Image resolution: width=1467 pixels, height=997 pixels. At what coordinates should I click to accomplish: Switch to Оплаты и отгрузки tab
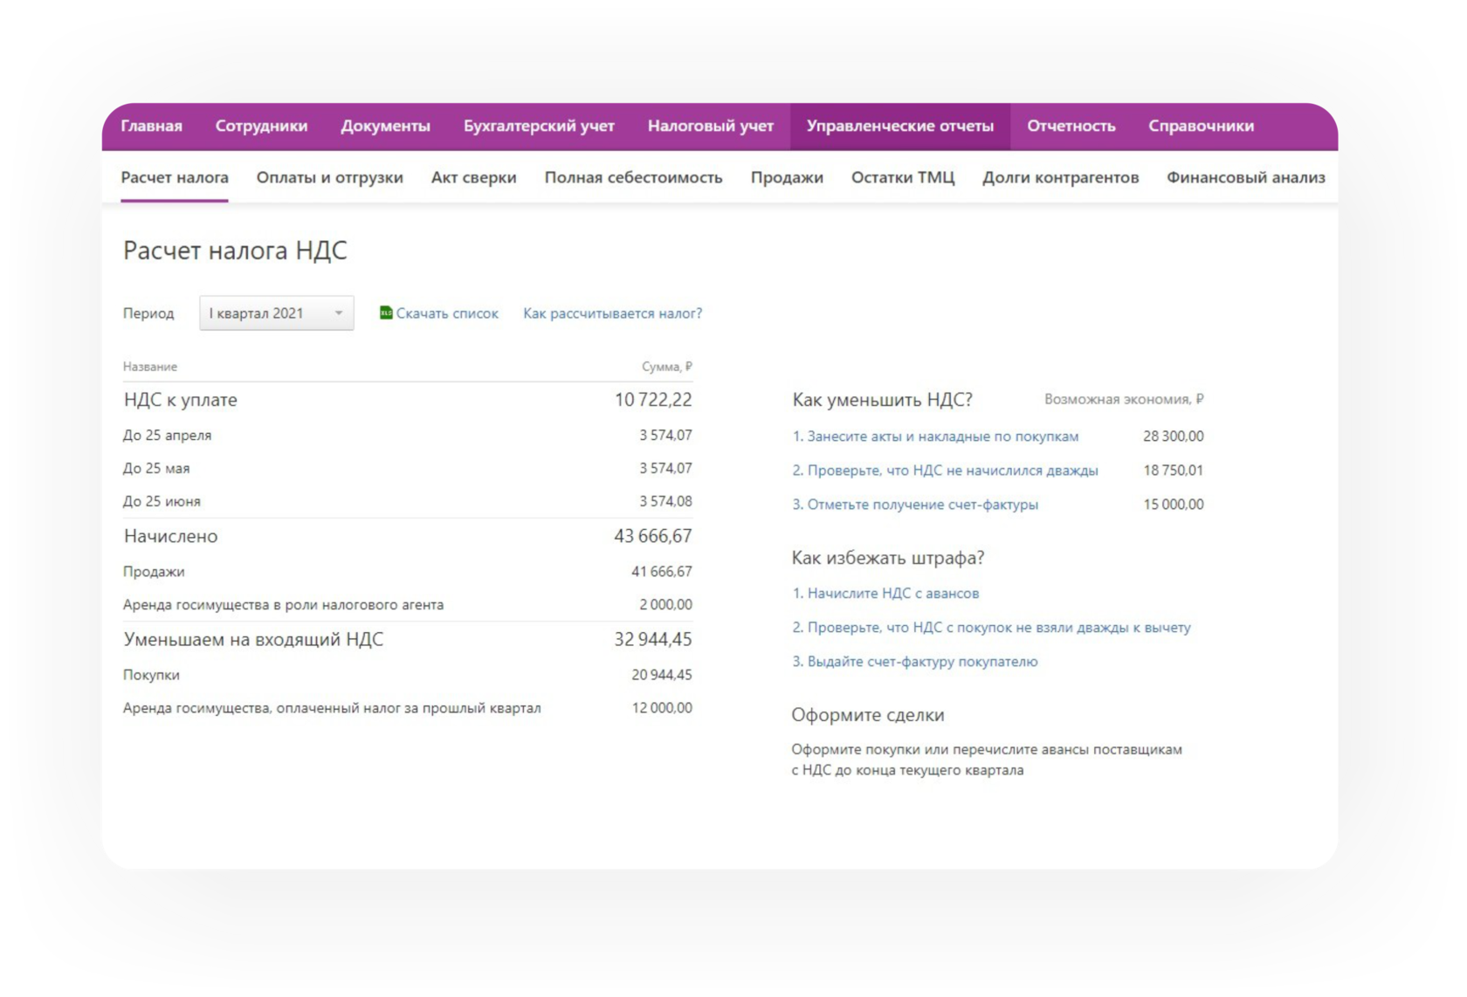[330, 177]
